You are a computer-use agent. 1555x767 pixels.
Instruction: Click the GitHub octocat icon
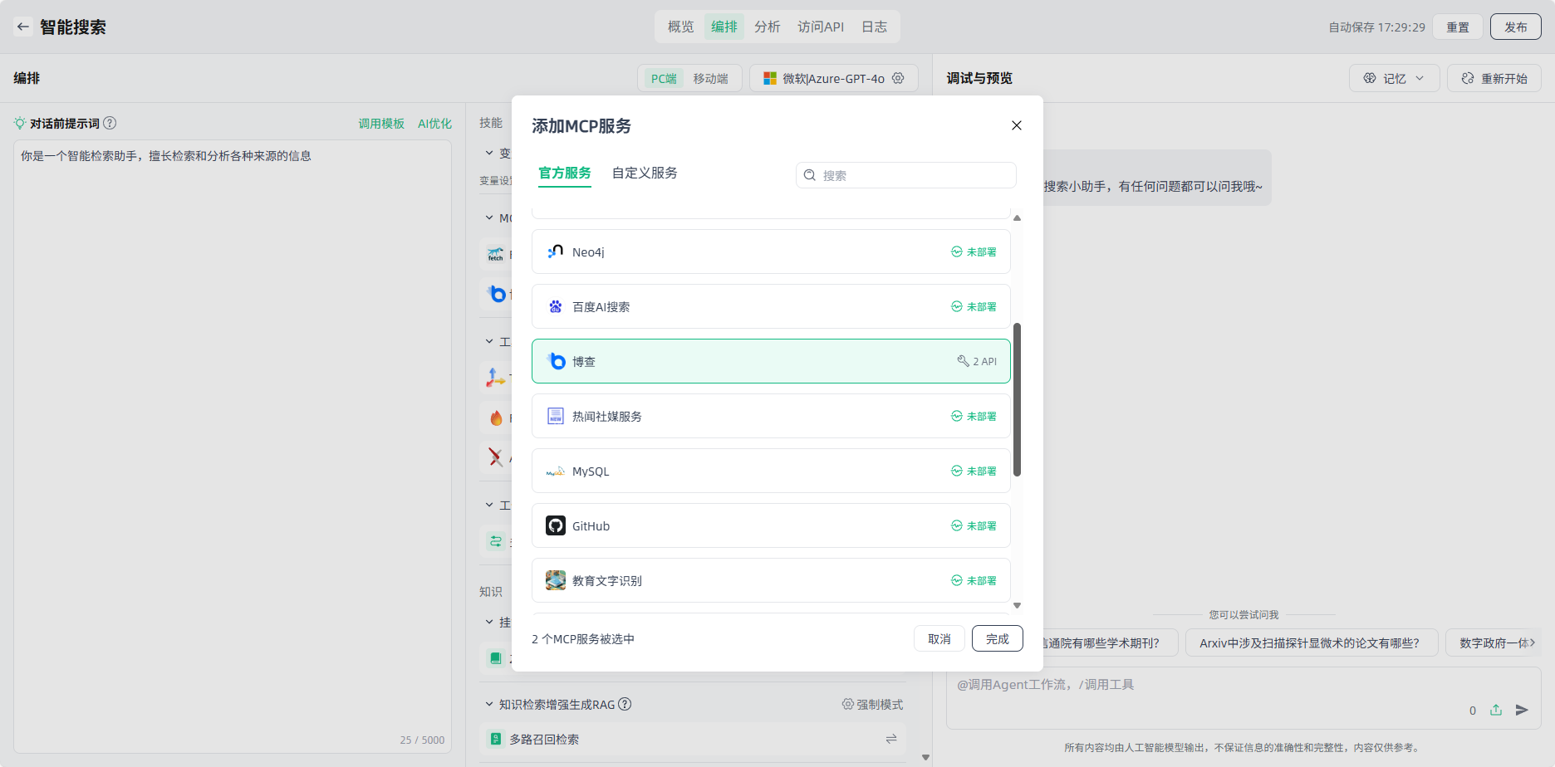click(556, 525)
